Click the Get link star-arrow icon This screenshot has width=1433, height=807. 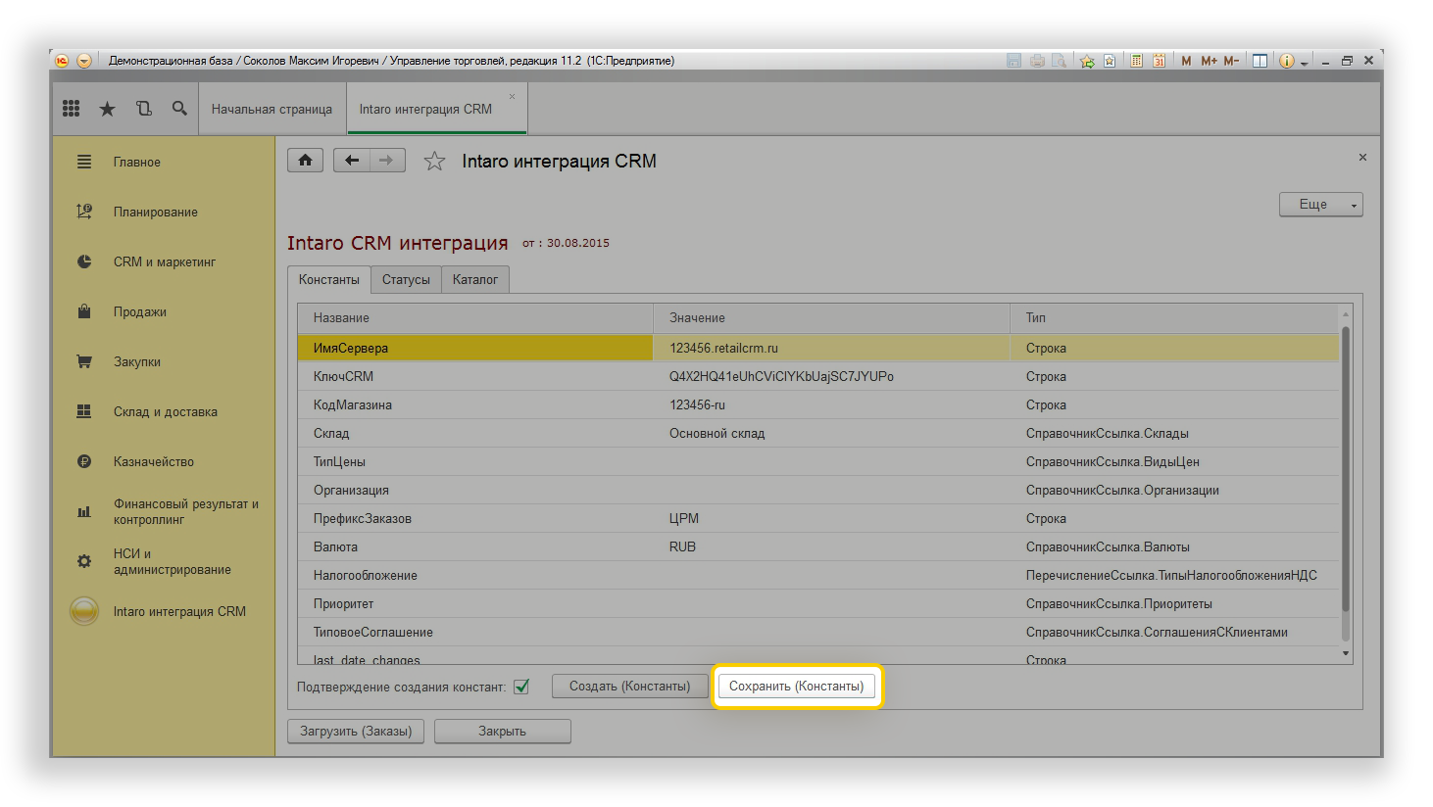1087,61
